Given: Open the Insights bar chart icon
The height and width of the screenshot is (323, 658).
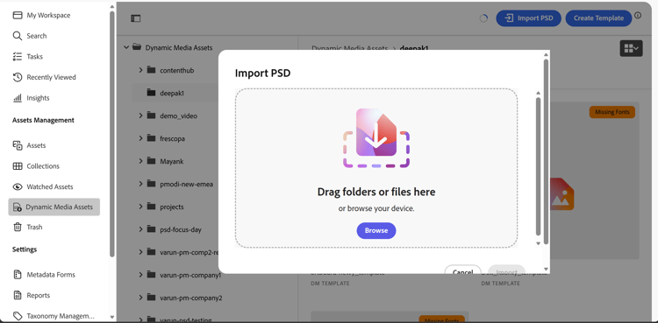Looking at the screenshot, I should pos(18,98).
